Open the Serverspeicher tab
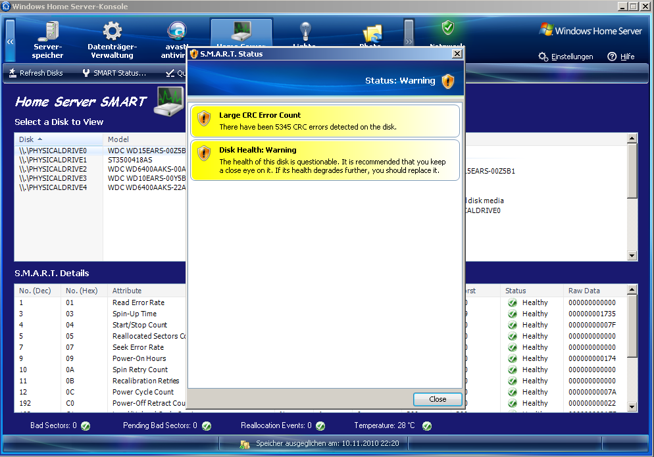Viewport: 654px width, 457px height. click(x=47, y=40)
